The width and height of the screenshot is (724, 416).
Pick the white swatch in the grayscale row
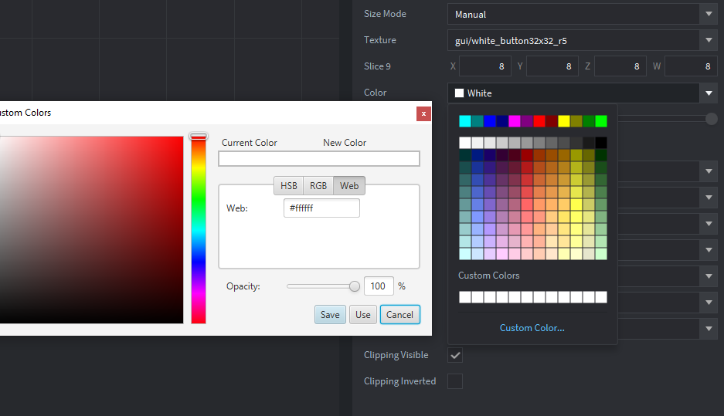[x=465, y=143]
